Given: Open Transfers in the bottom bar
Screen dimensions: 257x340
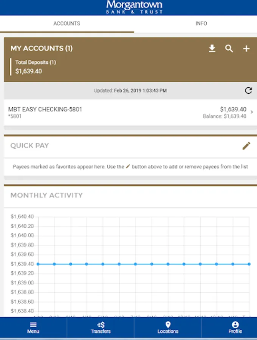Looking at the screenshot, I should tap(101, 328).
